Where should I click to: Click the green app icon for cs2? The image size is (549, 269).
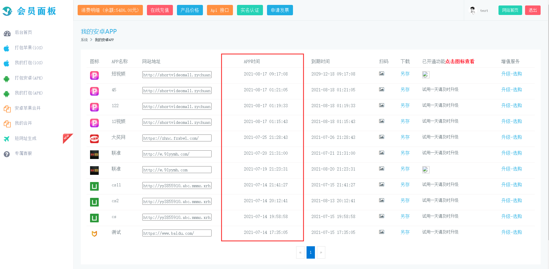[x=94, y=202]
